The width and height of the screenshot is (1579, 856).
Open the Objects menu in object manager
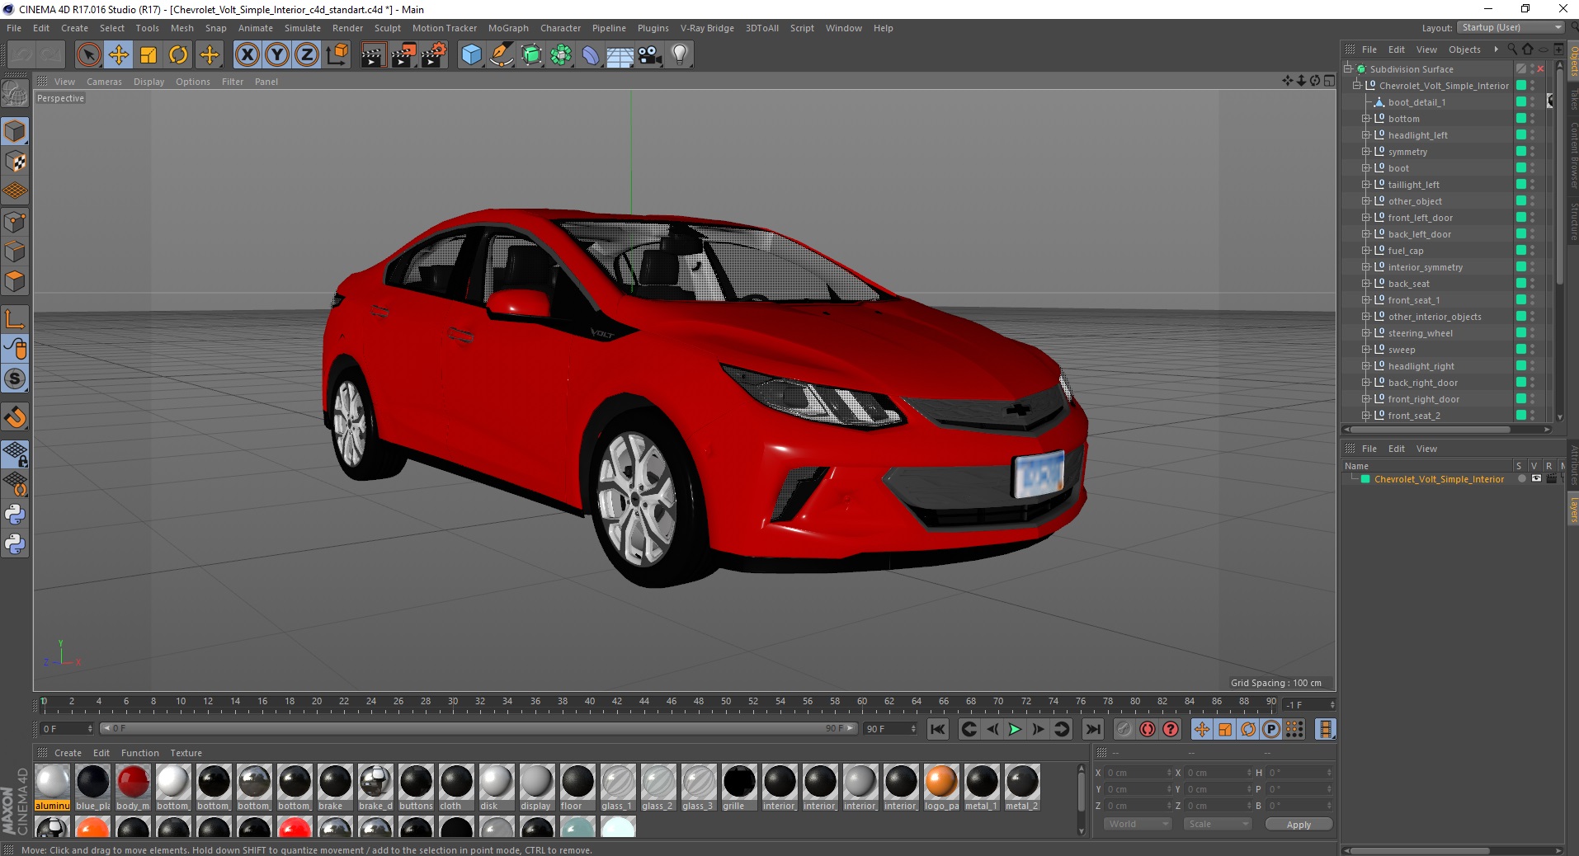[1464, 49]
